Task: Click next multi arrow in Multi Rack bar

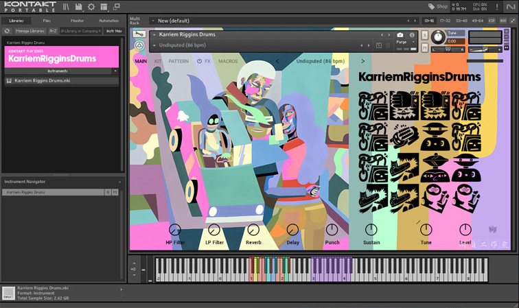Action: pos(415,21)
